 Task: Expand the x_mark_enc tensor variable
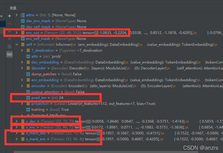[17, 139]
